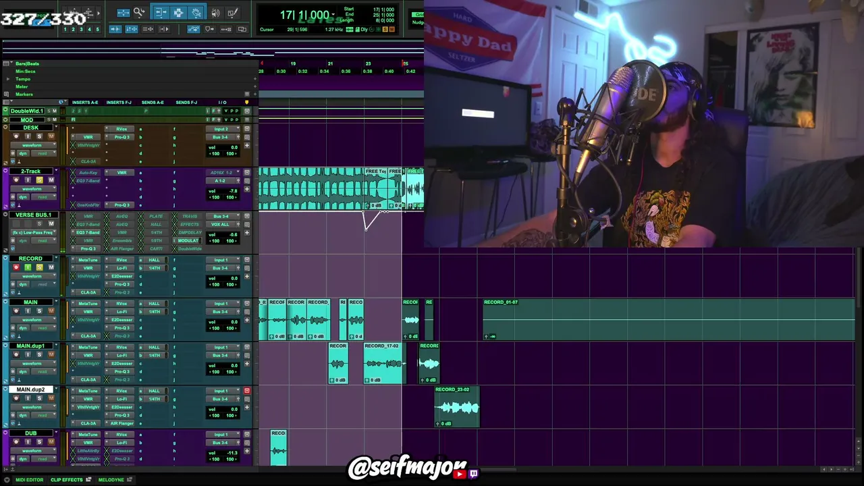Click the INSERTS A-E column header

pos(85,103)
